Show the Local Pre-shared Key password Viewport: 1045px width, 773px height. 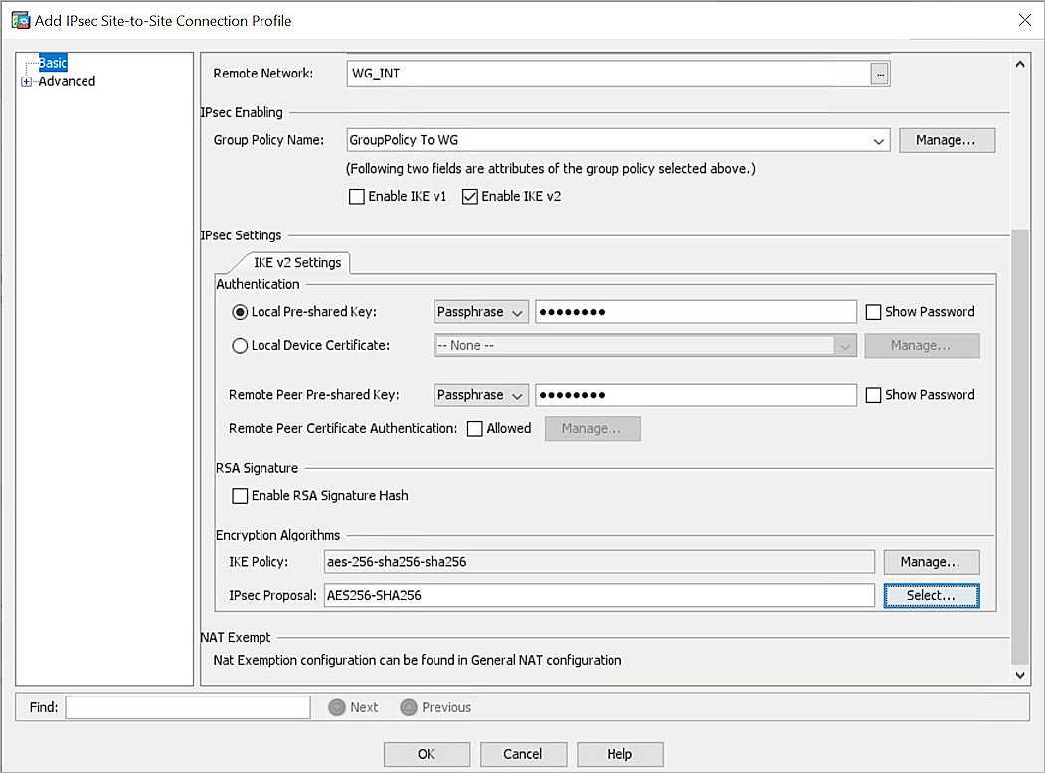[x=873, y=311]
